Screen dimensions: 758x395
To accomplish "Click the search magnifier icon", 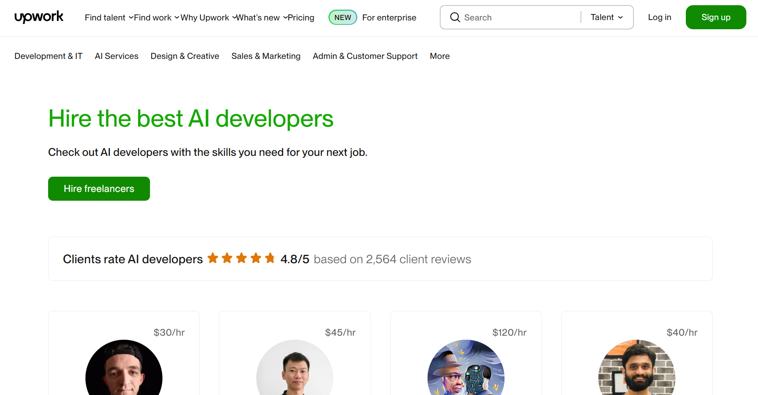I will coord(455,17).
